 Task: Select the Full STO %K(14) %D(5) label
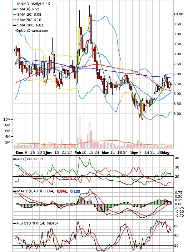(38, 223)
